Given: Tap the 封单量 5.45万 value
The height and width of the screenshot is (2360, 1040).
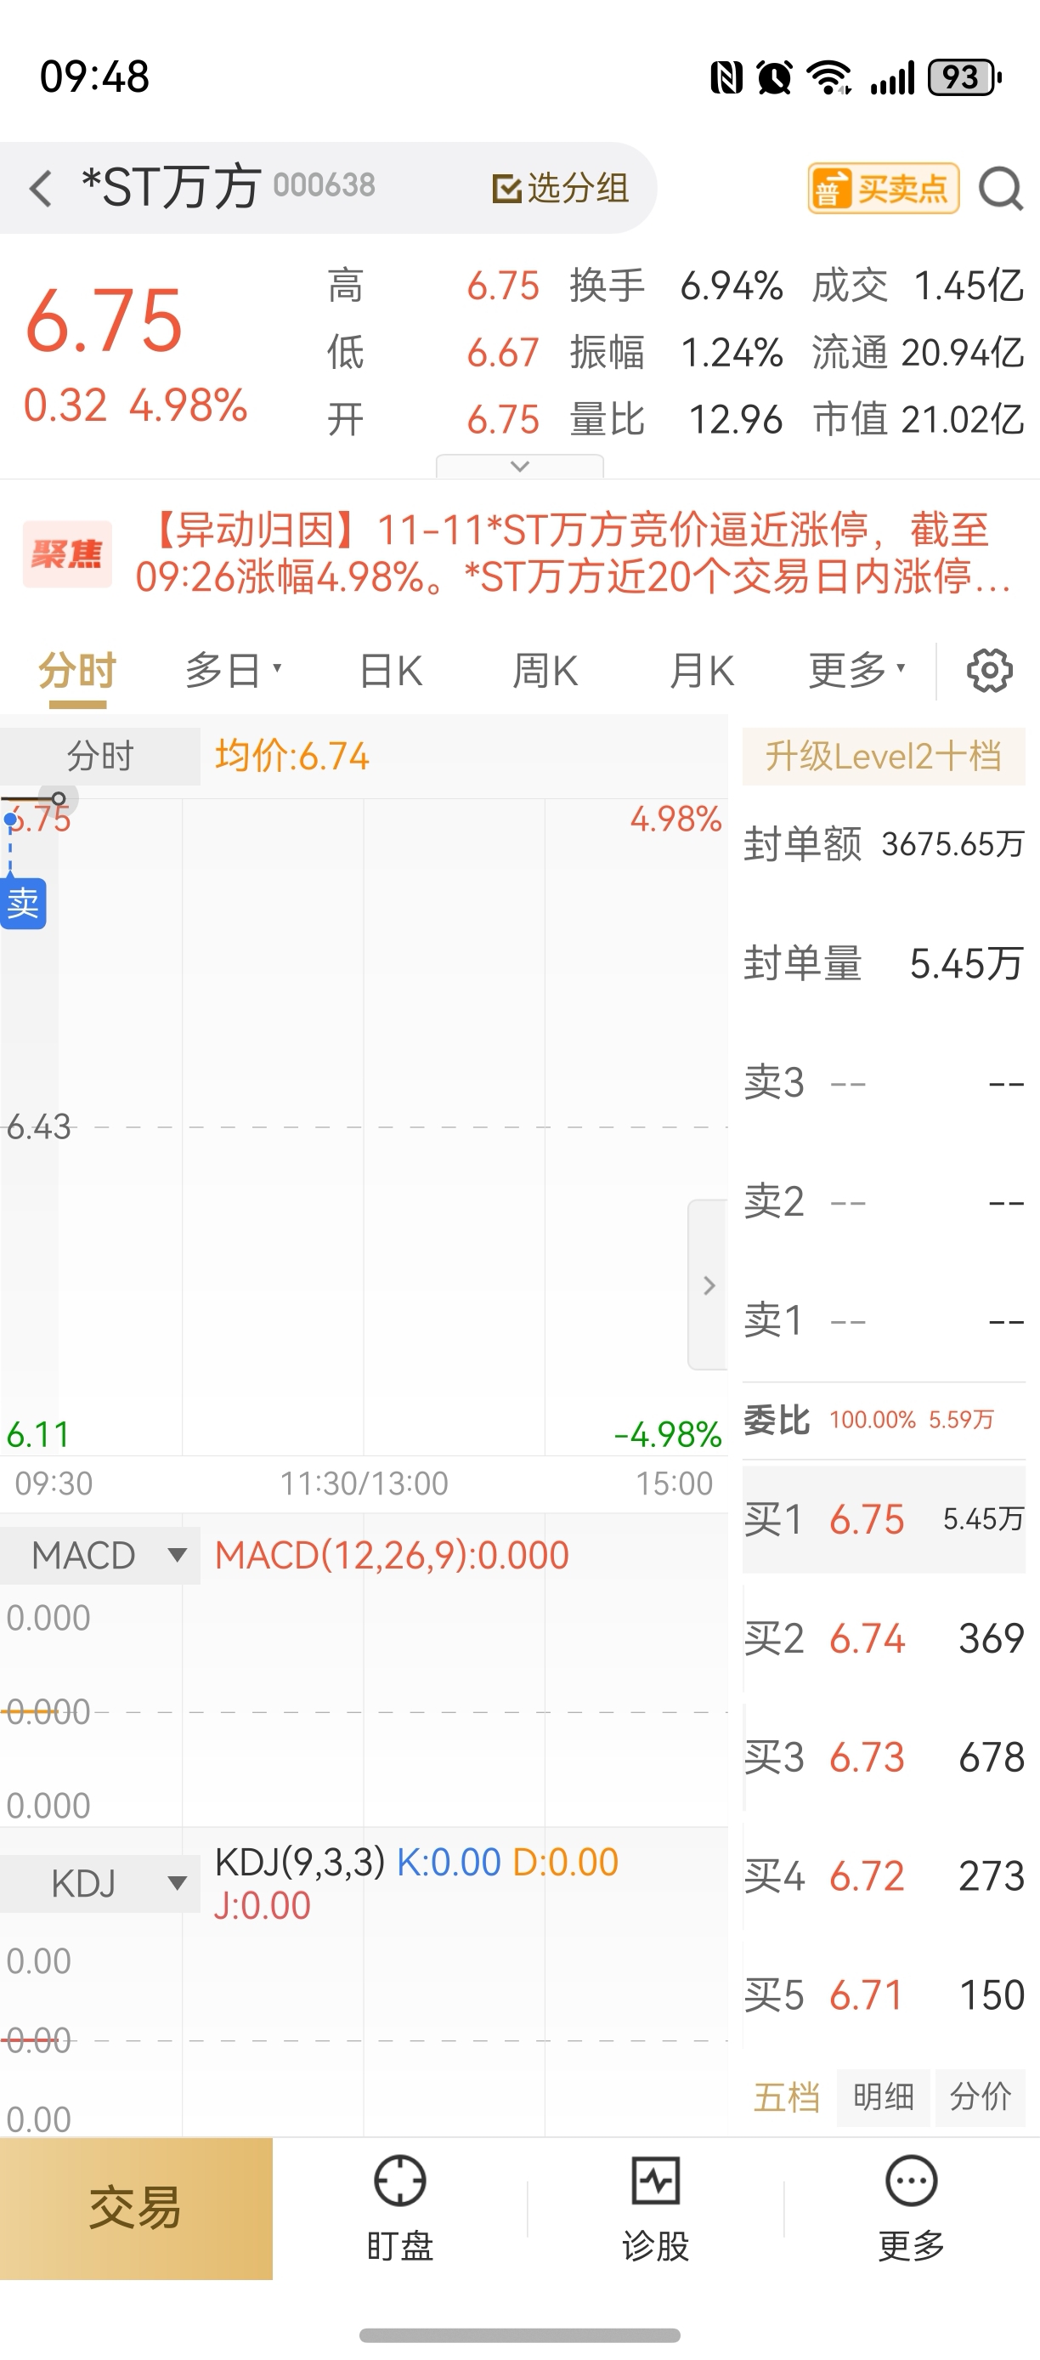Looking at the screenshot, I should pos(966,964).
